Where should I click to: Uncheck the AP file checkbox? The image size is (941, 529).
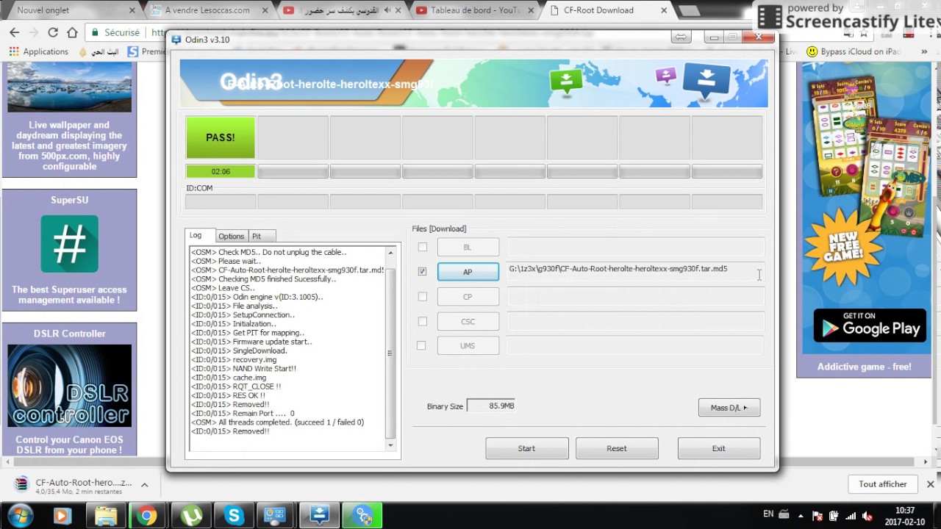[x=422, y=271]
